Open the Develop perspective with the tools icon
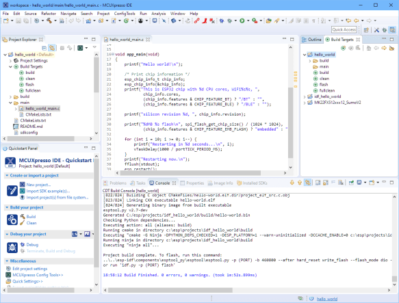399x303 pixels. click(x=376, y=30)
